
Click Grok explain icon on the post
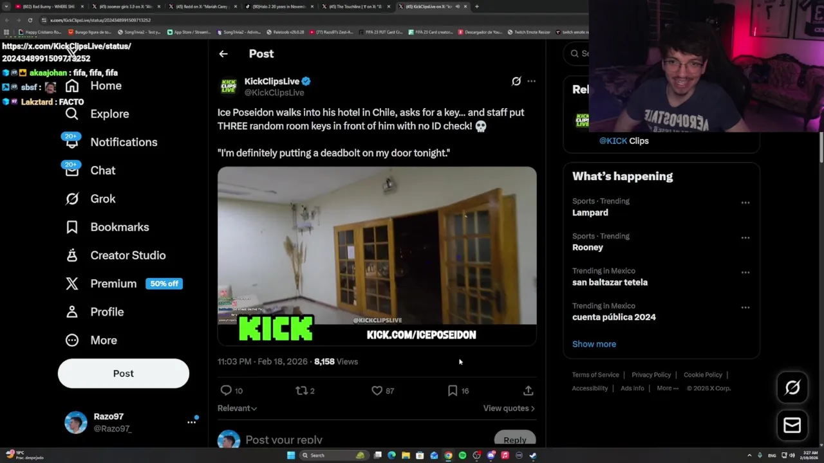point(516,81)
